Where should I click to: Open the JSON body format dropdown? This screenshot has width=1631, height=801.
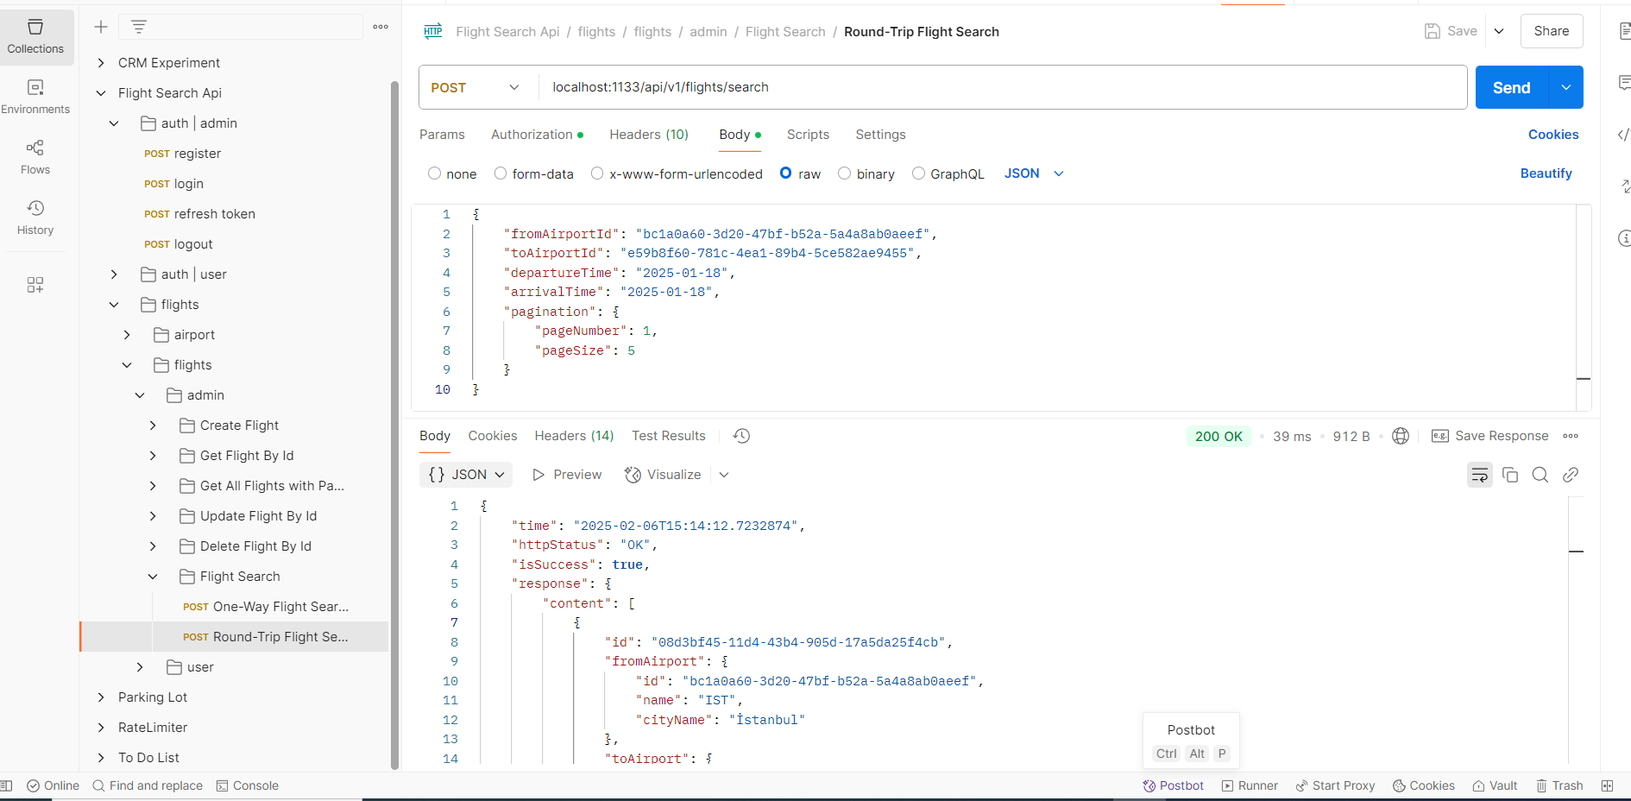tap(1034, 173)
